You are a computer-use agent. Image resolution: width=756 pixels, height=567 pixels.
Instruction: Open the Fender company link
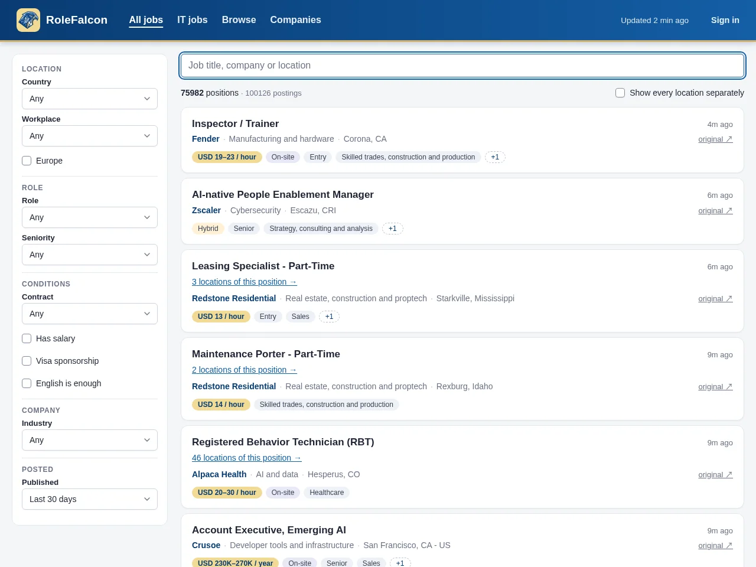(x=206, y=139)
